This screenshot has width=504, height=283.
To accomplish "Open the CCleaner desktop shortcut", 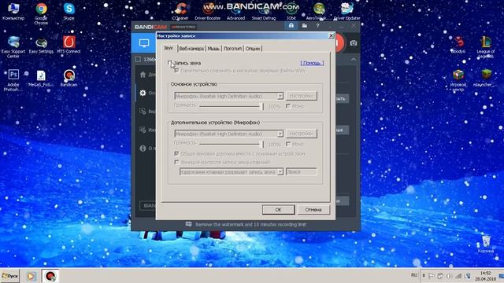I will tap(180, 11).
